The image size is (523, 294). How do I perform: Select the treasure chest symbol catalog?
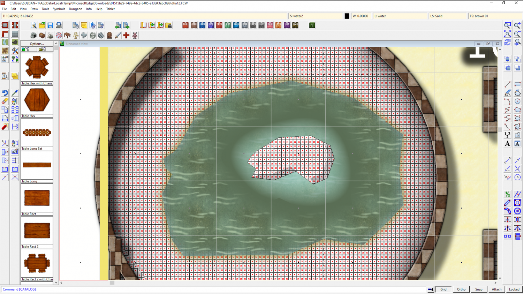[x=42, y=35]
